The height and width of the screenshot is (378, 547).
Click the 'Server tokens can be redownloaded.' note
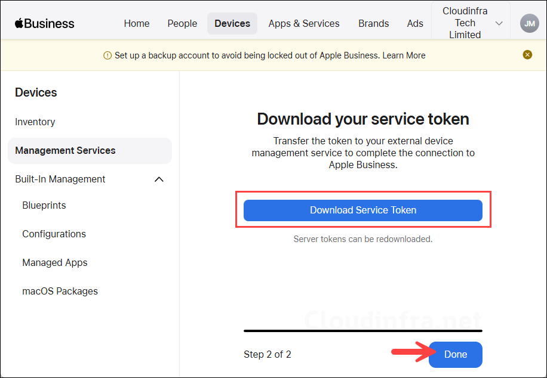click(x=363, y=239)
